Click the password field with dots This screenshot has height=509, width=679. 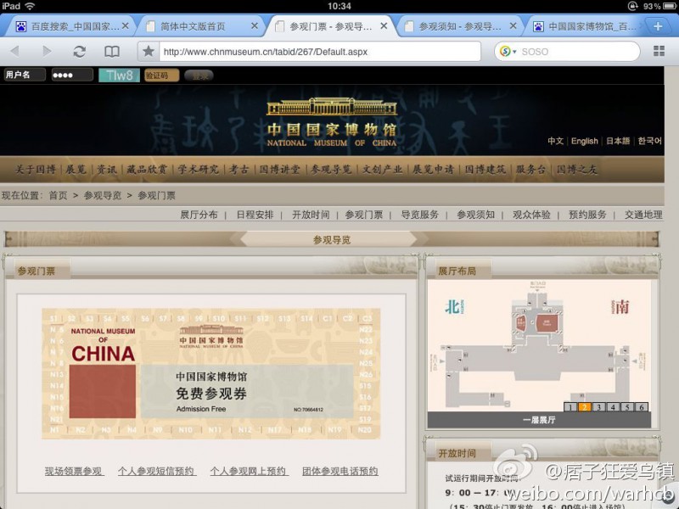pyautogui.click(x=72, y=75)
